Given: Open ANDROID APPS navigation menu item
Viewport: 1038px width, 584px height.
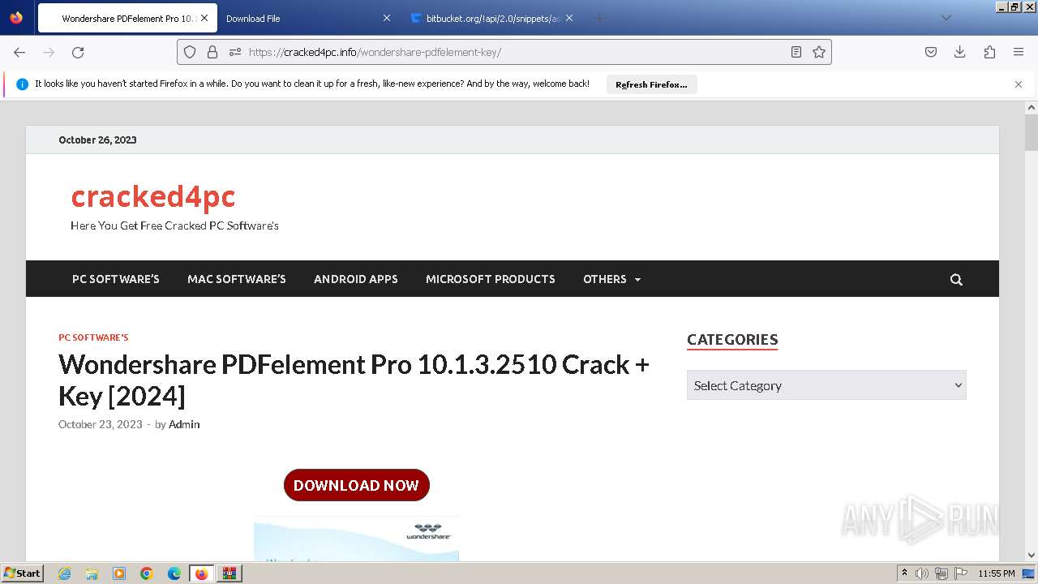Looking at the screenshot, I should coord(356,279).
